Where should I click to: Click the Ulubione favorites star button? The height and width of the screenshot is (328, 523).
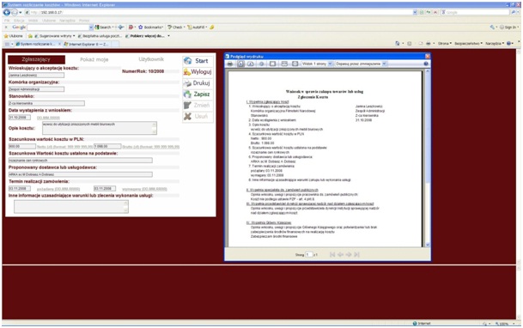click(14, 36)
